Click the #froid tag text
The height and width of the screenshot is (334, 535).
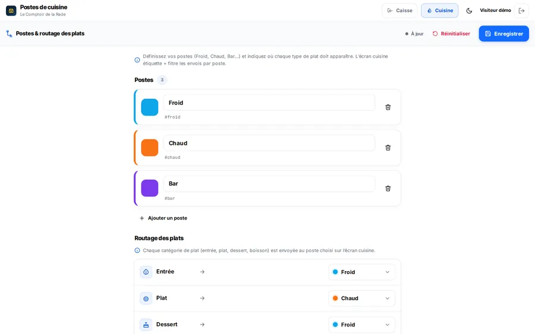point(172,117)
